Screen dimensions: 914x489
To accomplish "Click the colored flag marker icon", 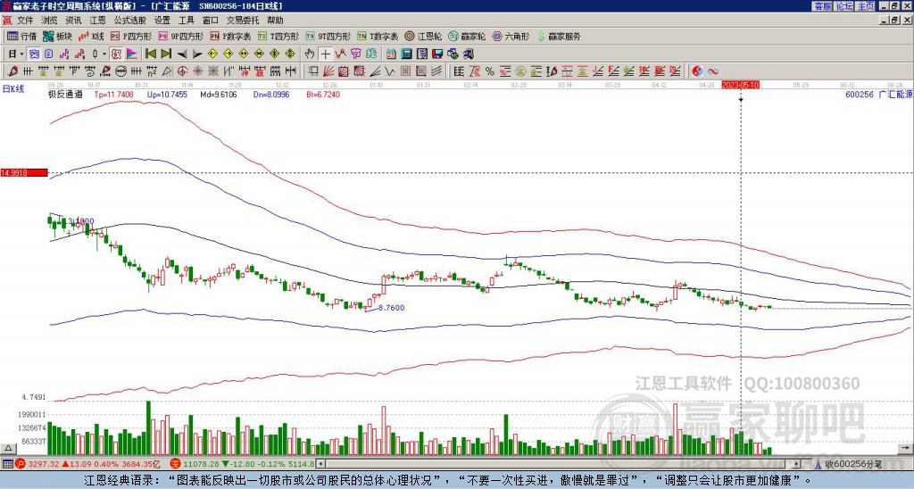I will (x=132, y=54).
